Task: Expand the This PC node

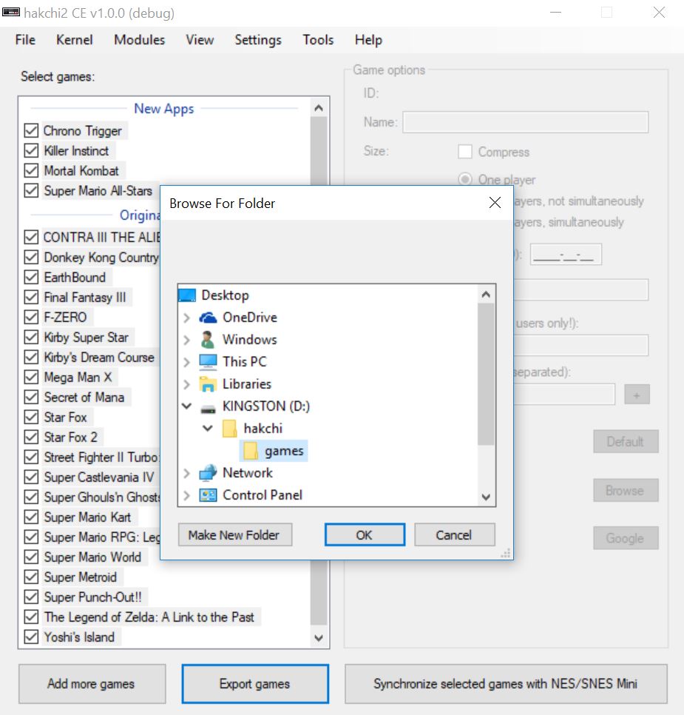Action: point(186,362)
